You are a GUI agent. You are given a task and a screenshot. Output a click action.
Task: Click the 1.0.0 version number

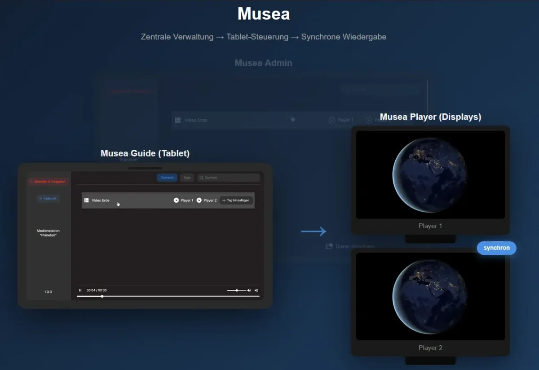(48, 292)
